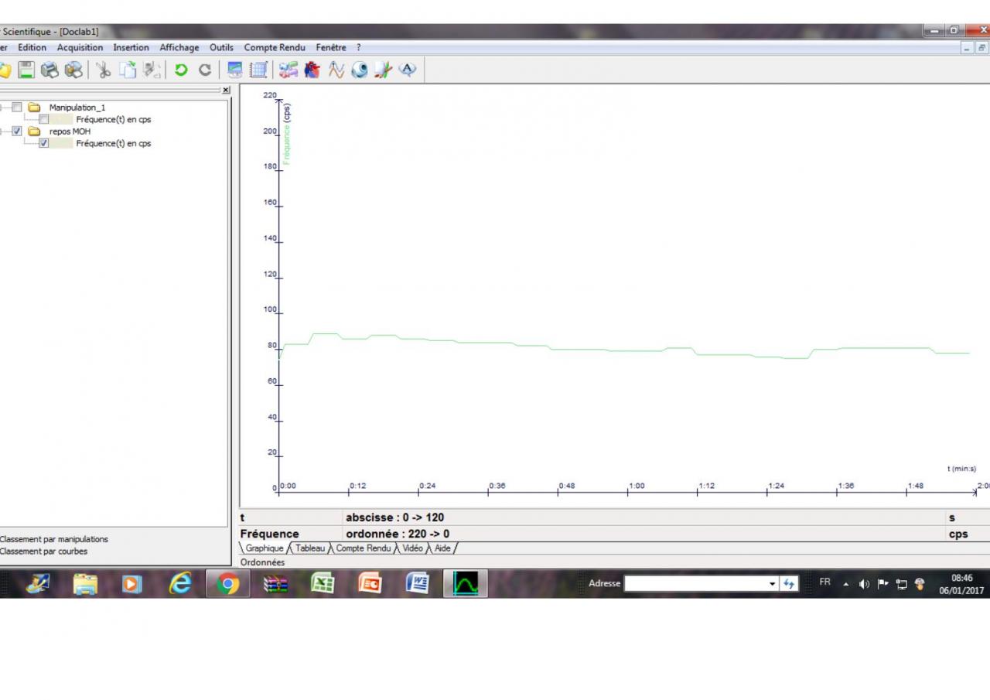Open the Affichage menu
990x700 pixels.
pyautogui.click(x=179, y=48)
